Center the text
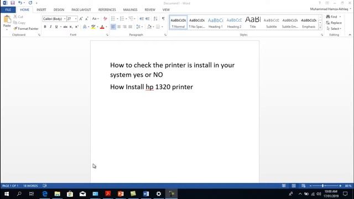354x199 pixels. point(119,27)
